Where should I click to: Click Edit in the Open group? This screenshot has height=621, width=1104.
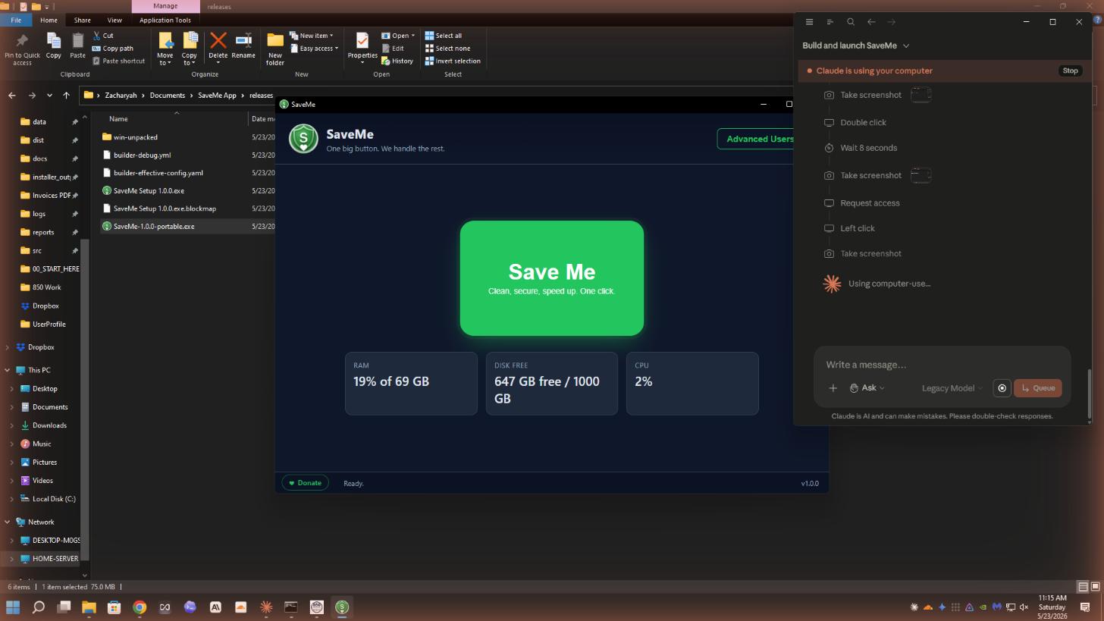point(393,49)
